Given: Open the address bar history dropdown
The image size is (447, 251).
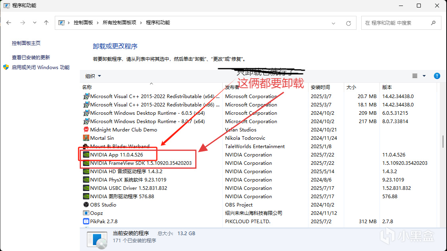Looking at the screenshot, I should coord(333,23).
